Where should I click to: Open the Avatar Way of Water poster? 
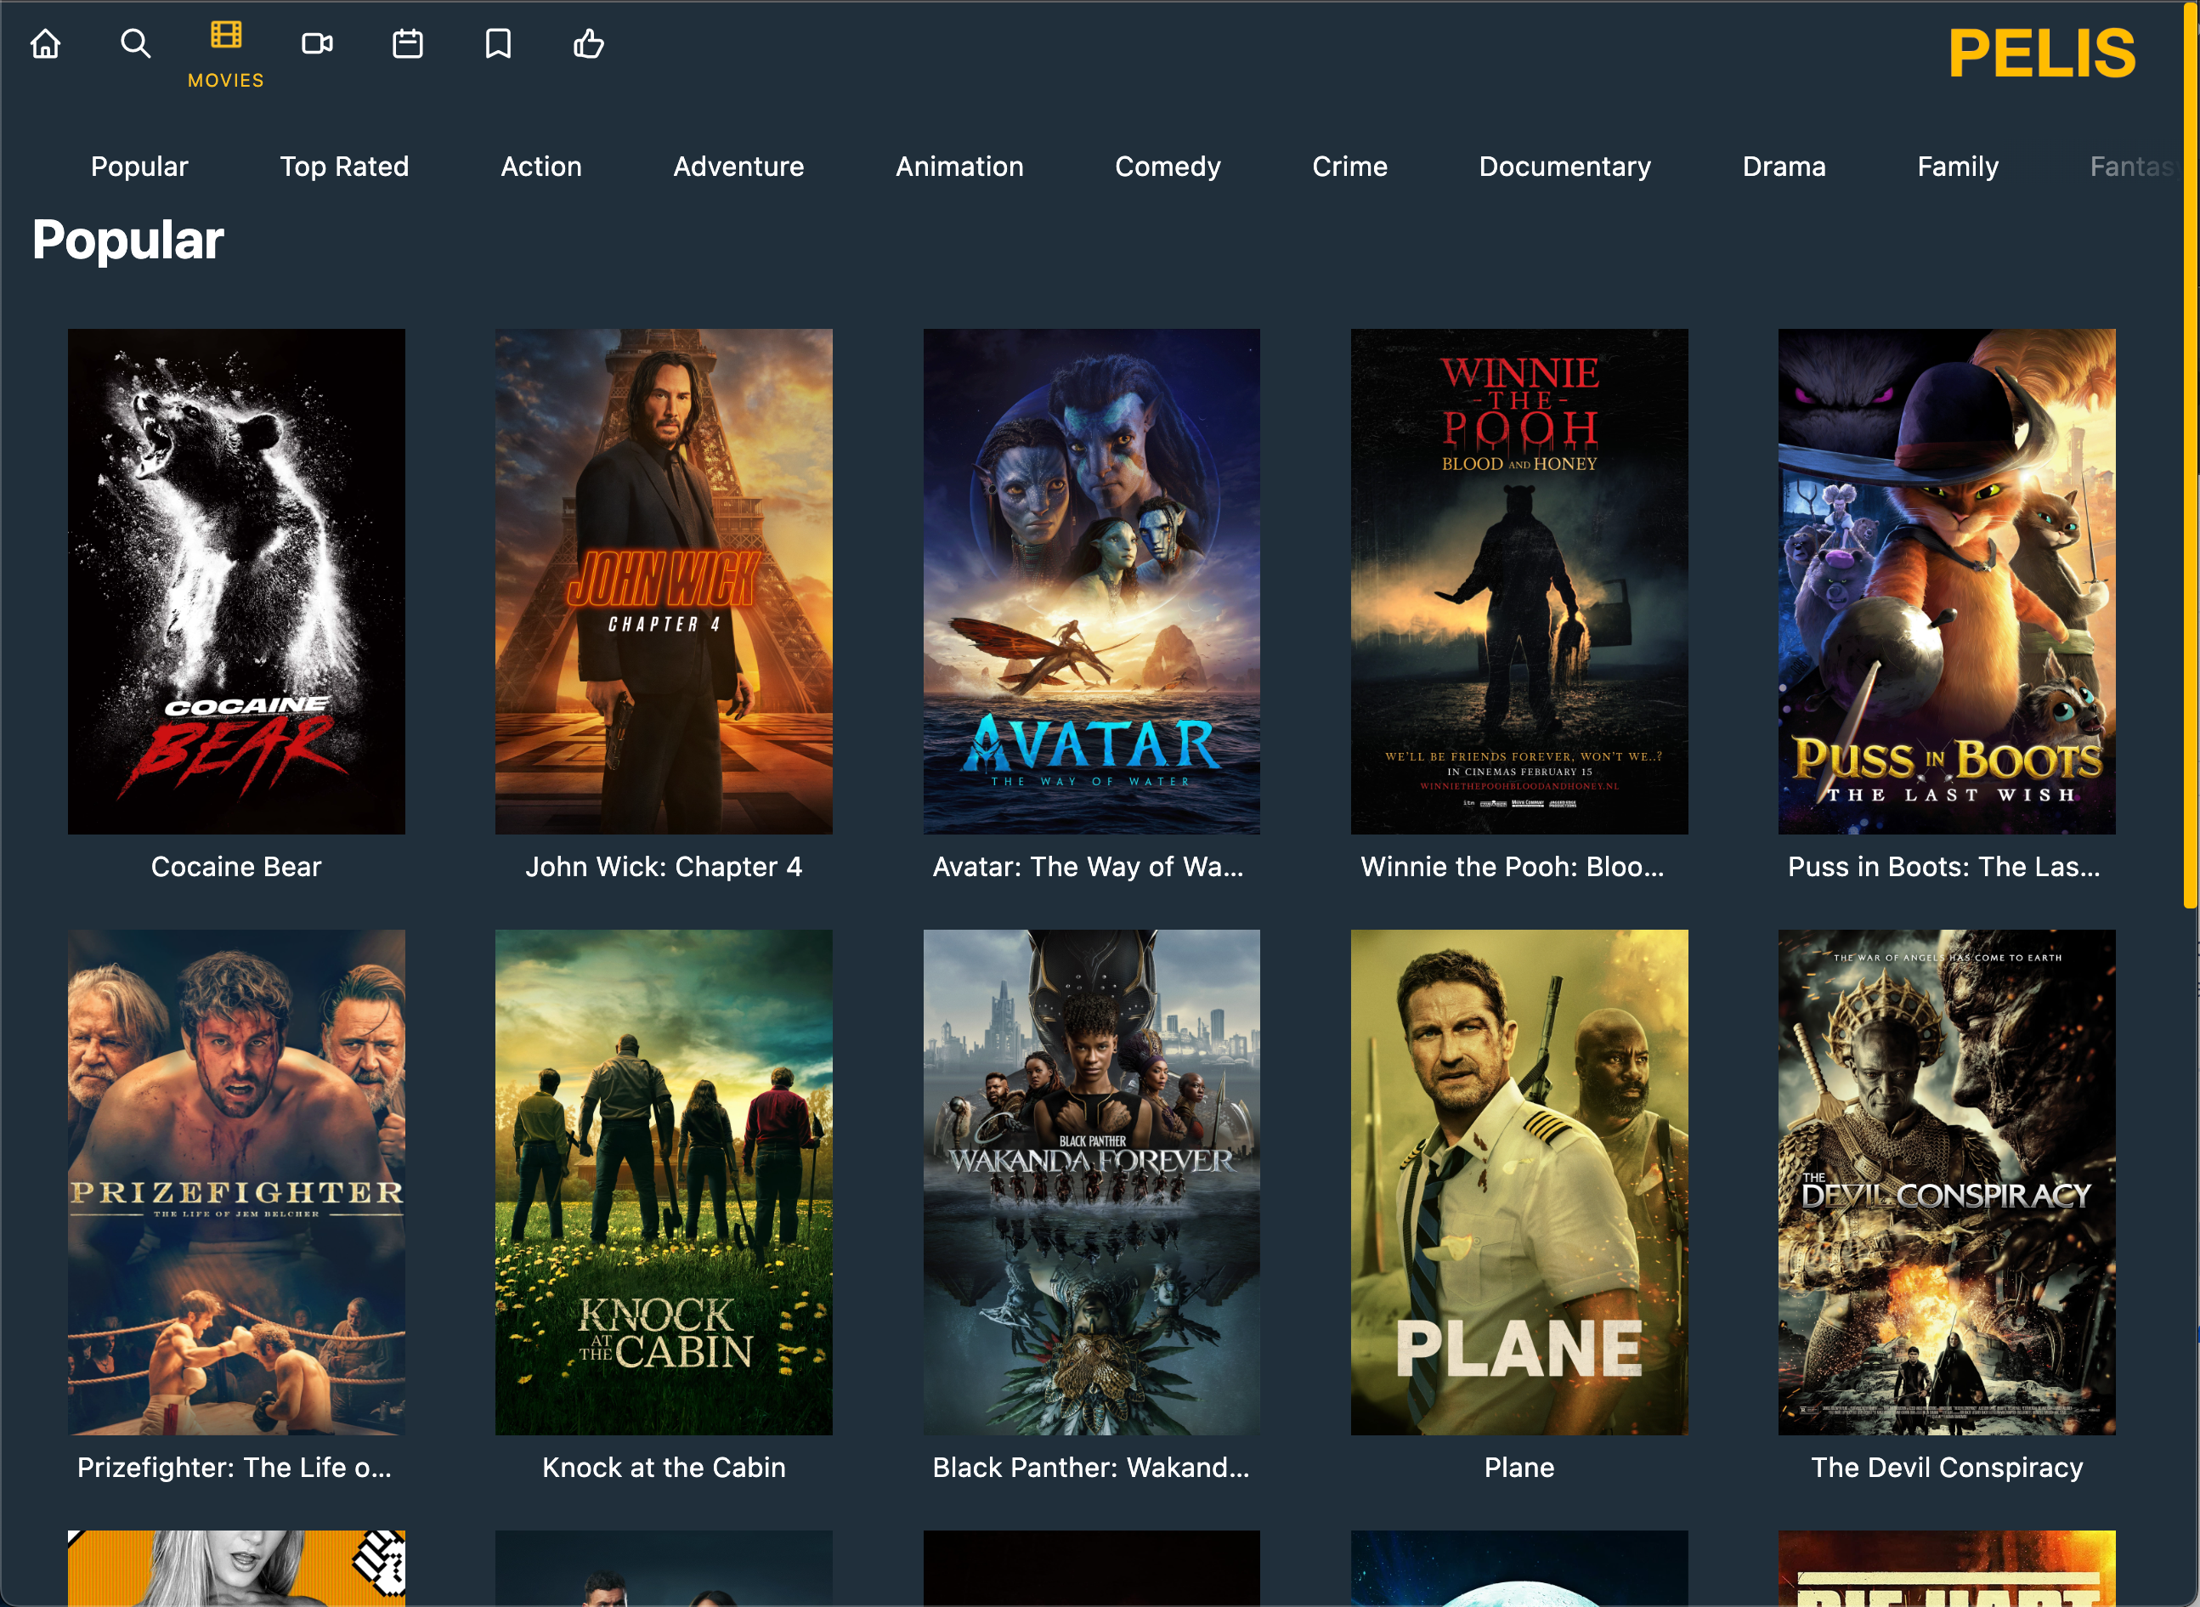[x=1091, y=580]
